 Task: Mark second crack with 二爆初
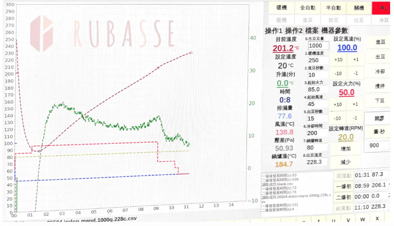pos(344,197)
